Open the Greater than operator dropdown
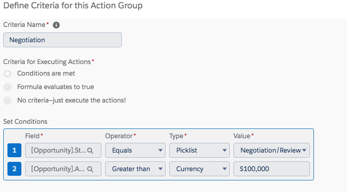The image size is (347, 192). [135, 169]
